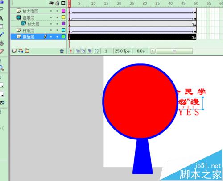Toggle visibility dot of 原始层
223x181 pixels.
click(x=51, y=37)
